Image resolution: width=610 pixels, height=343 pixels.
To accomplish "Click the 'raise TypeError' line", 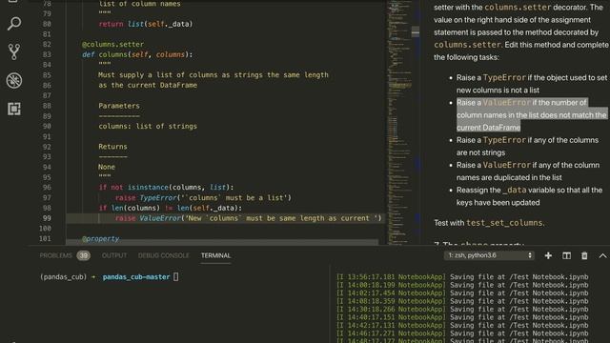I will pos(203,197).
